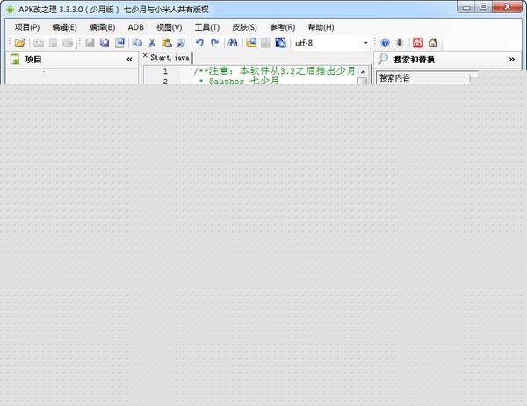This screenshot has height=406, width=527.
Task: Open the 皮肤(S) menu
Action: pyautogui.click(x=244, y=27)
